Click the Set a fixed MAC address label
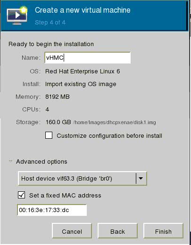 pyautogui.click(x=65, y=196)
